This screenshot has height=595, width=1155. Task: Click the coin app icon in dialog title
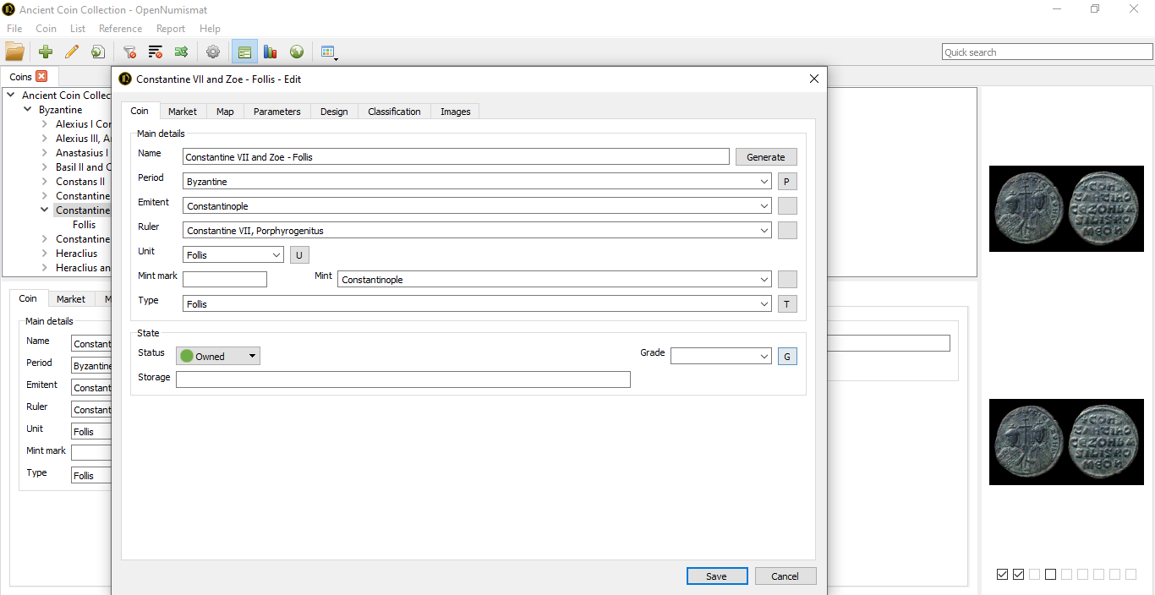point(126,79)
